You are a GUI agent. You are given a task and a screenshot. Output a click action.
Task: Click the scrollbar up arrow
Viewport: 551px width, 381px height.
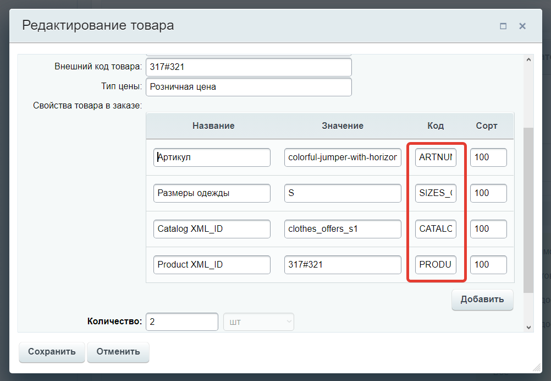(x=528, y=60)
